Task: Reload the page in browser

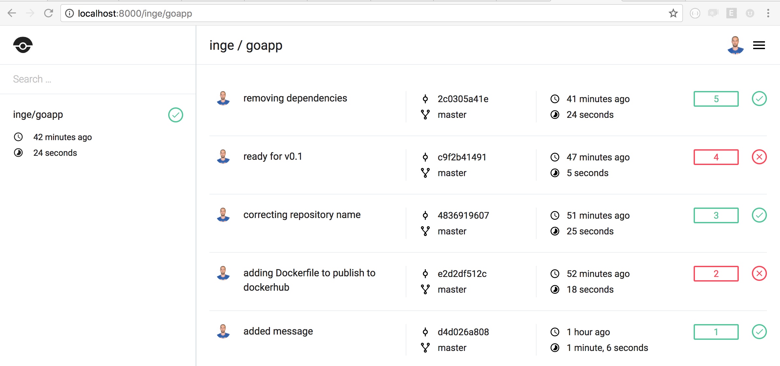Action: (48, 13)
